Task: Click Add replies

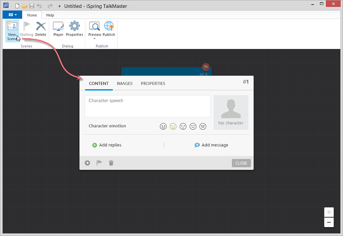Action: pos(107,145)
